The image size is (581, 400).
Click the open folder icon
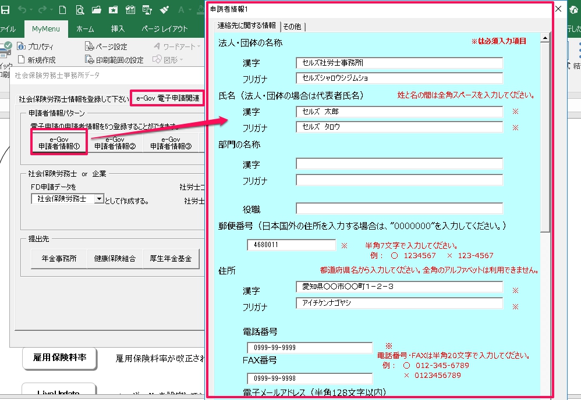[x=97, y=10]
